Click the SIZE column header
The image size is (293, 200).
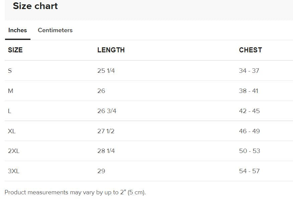15,50
